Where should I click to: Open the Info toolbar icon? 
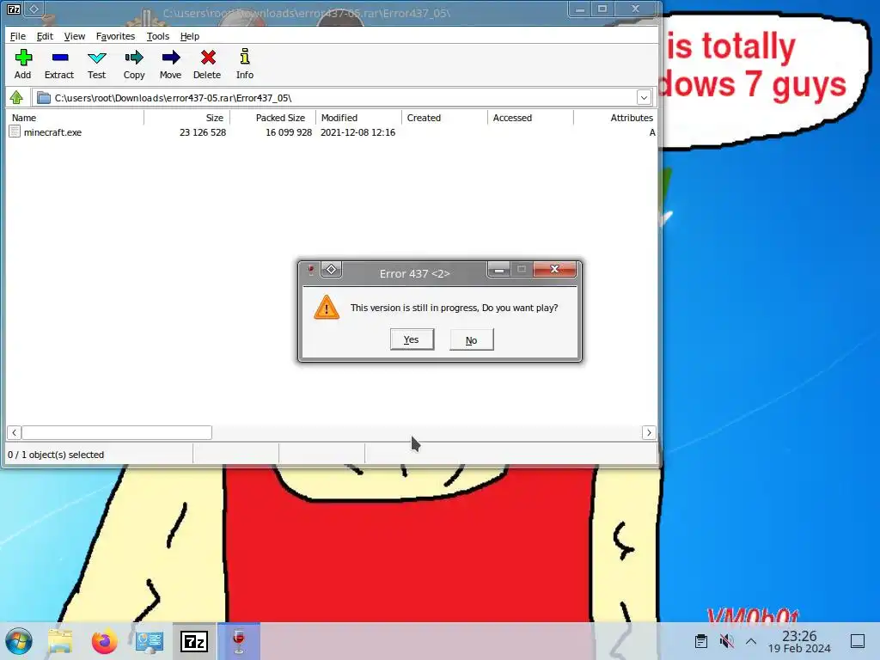click(x=245, y=64)
